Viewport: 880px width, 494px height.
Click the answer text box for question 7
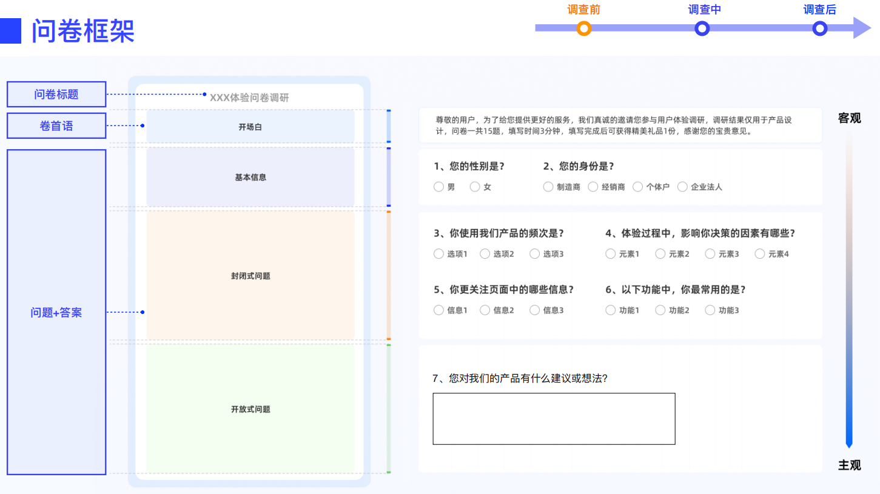click(x=554, y=418)
